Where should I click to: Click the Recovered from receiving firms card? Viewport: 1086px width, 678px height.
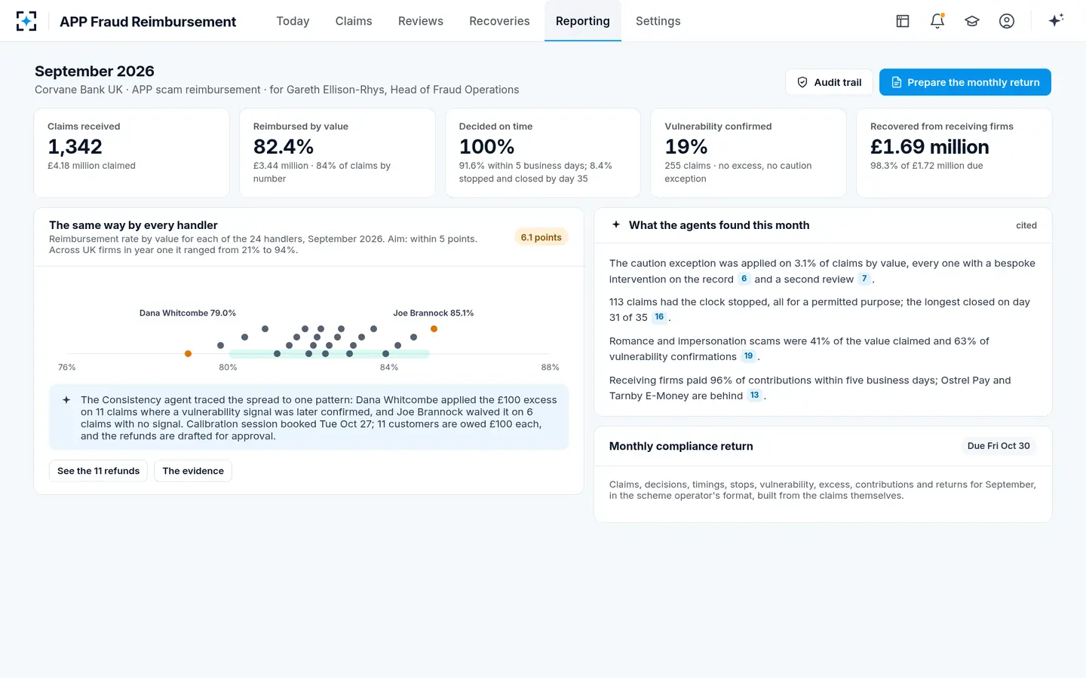tap(954, 153)
